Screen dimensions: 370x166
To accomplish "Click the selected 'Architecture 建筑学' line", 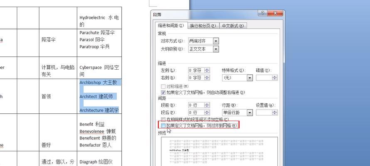I will tap(99, 110).
